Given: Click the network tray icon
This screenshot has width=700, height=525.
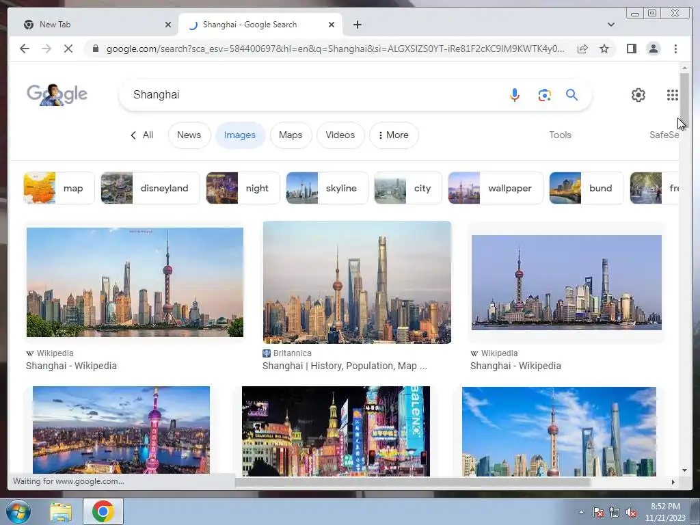Looking at the screenshot, I should [615, 512].
